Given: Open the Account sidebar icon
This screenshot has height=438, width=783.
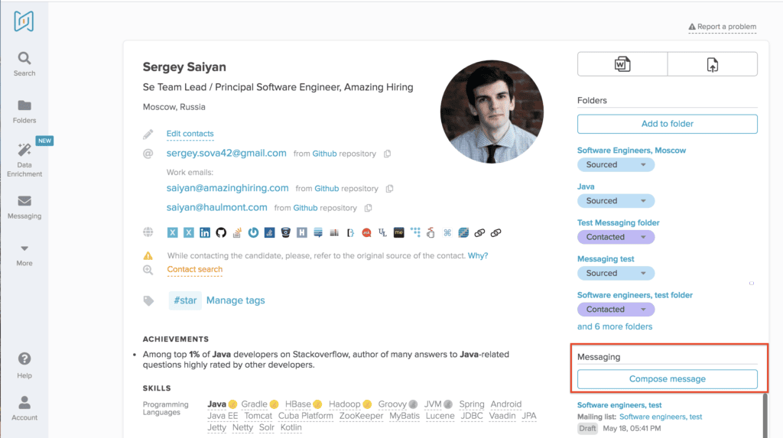Looking at the screenshot, I should 24,408.
